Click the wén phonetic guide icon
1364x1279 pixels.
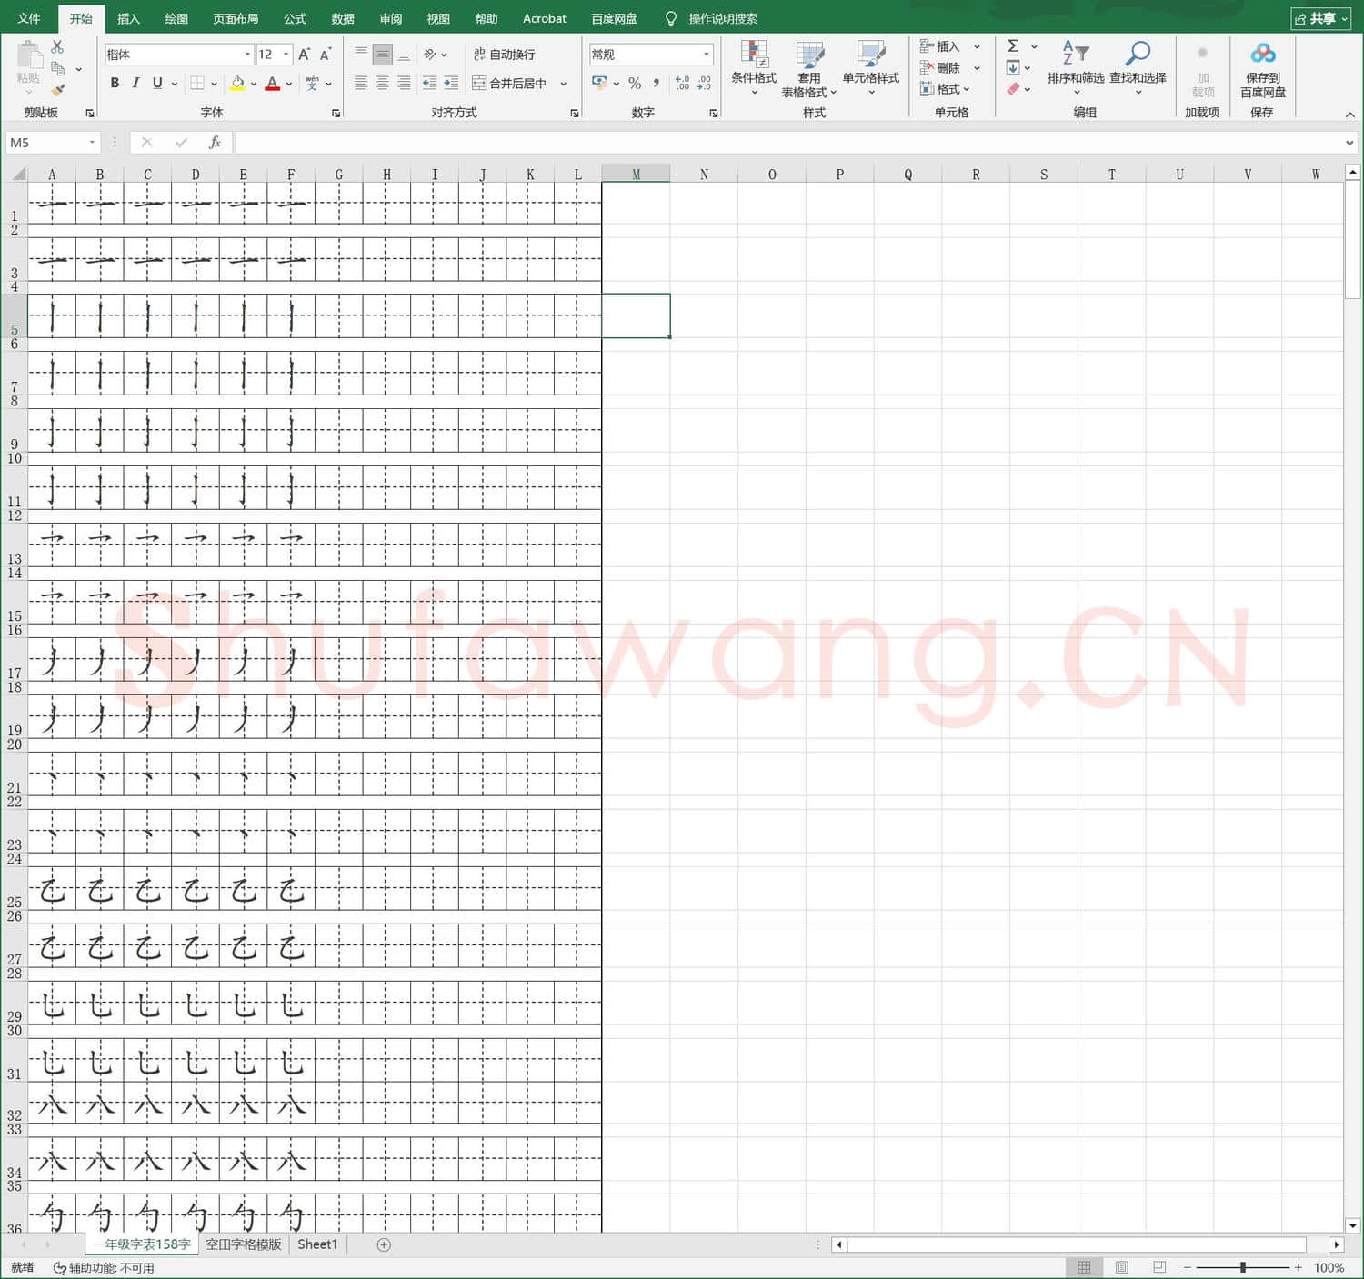click(x=312, y=83)
